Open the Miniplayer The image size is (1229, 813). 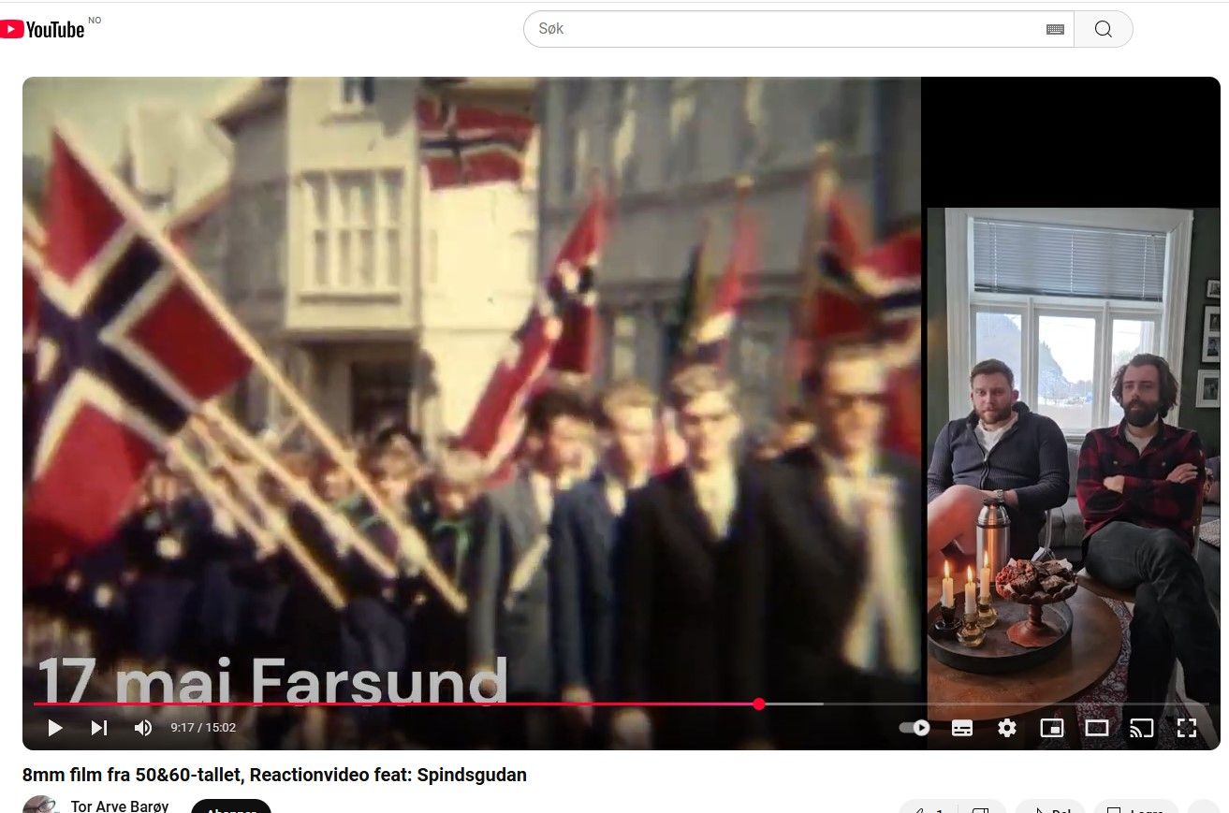coord(1051,728)
